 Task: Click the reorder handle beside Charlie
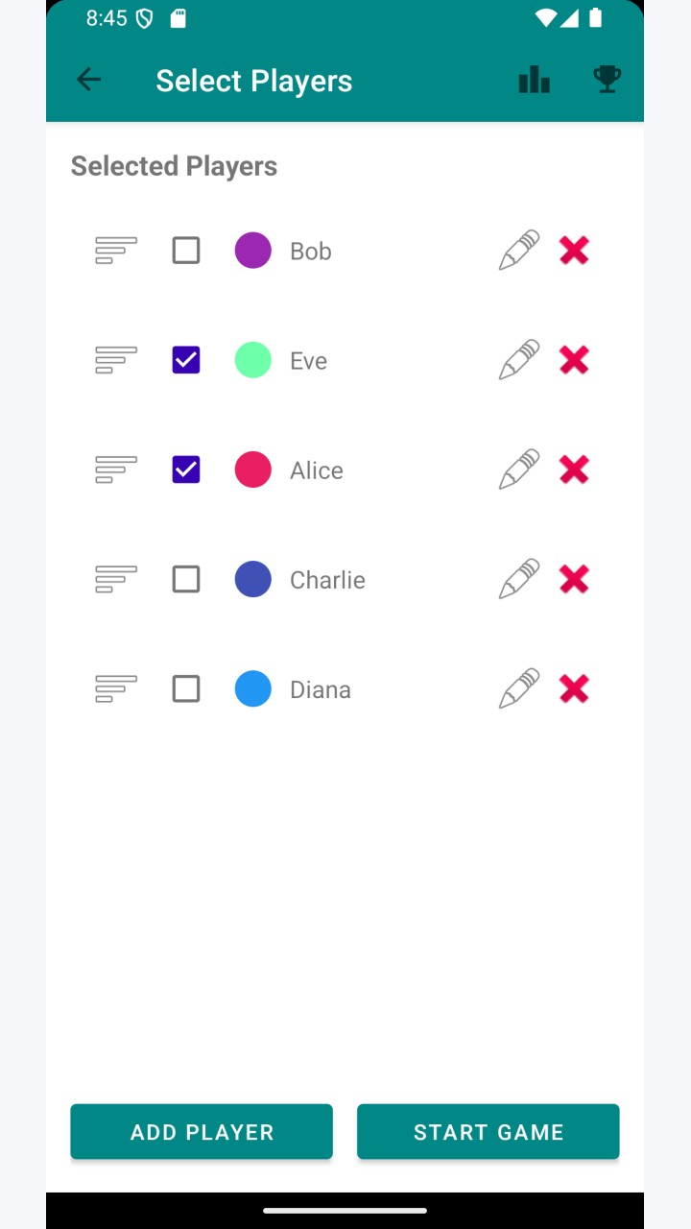[x=116, y=579]
